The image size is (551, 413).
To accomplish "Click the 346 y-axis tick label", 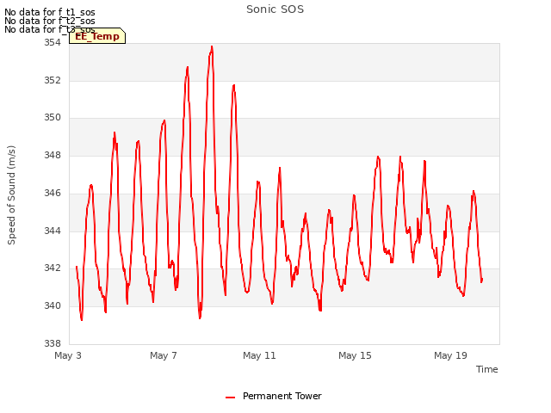I will (53, 193).
